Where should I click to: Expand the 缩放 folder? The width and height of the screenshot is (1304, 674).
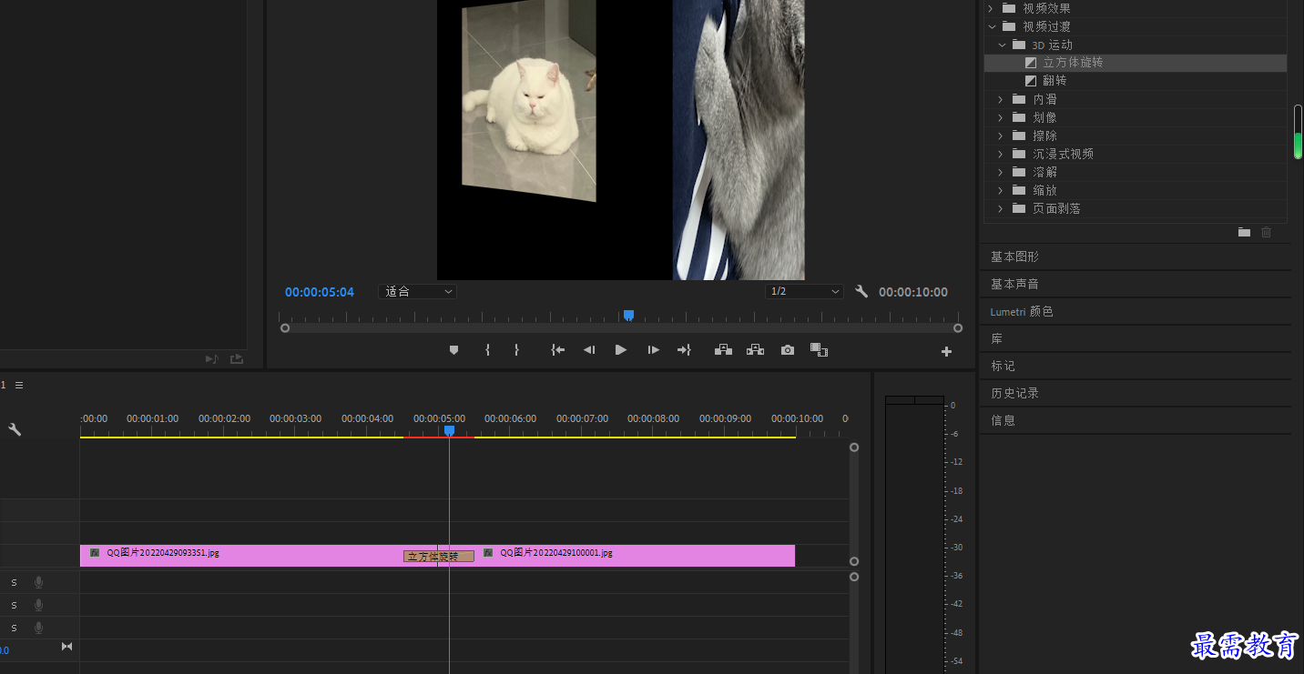(1000, 190)
